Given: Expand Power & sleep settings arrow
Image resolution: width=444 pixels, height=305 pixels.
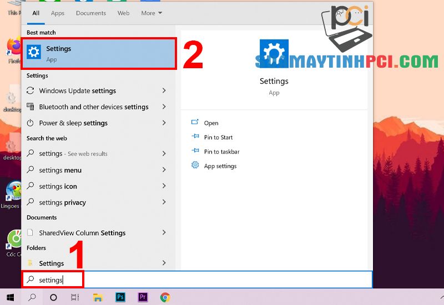Looking at the screenshot, I should (164, 123).
